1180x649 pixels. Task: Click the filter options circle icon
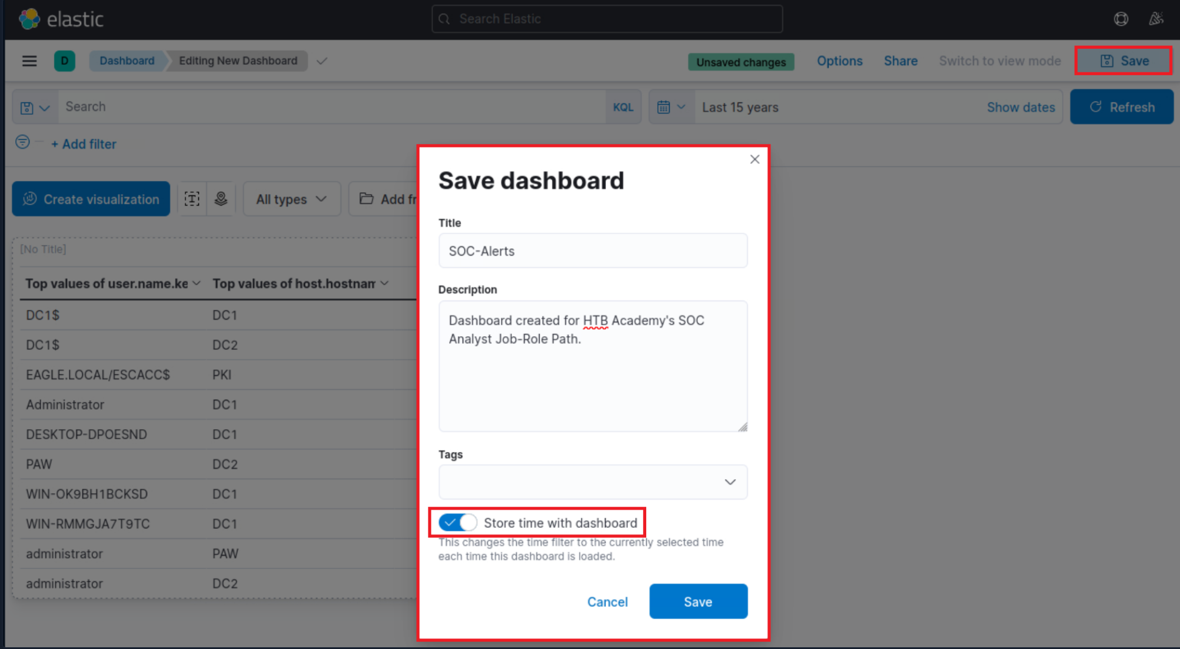(x=22, y=142)
